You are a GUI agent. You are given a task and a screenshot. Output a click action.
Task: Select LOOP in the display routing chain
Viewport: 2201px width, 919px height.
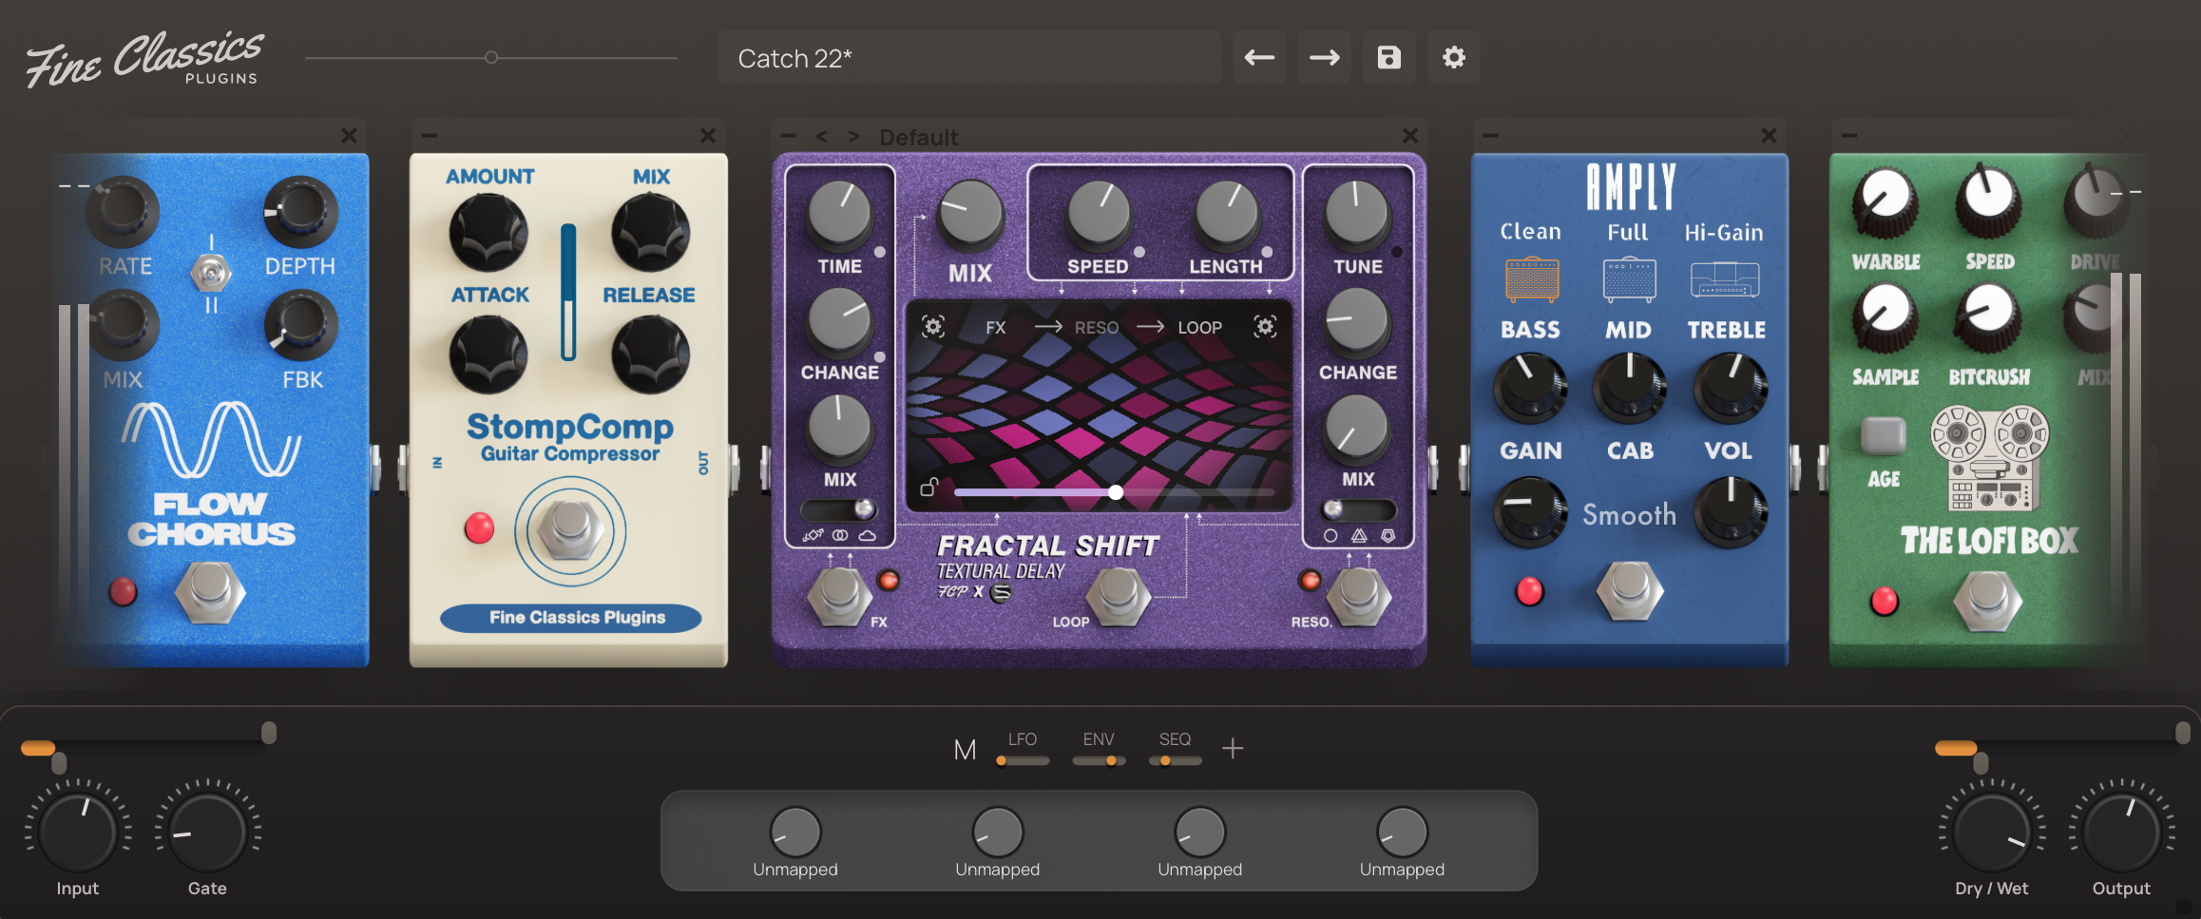[1200, 328]
